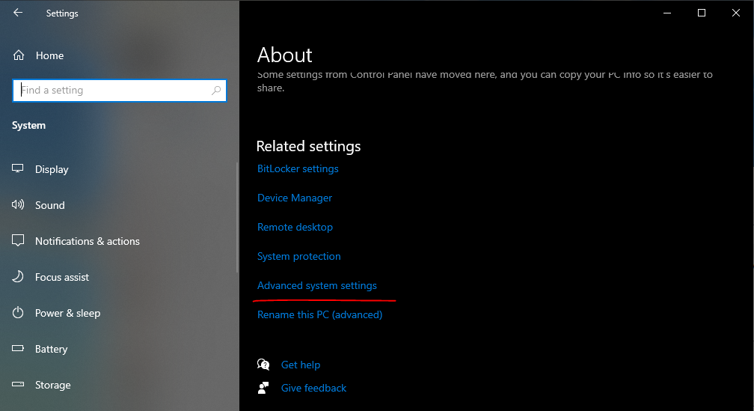Select Rename this PC (advanced)
This screenshot has width=754, height=411.
(319, 314)
